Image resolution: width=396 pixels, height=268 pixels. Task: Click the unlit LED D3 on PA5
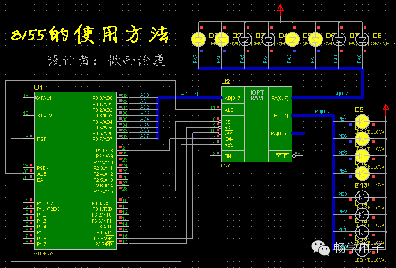point(245,40)
